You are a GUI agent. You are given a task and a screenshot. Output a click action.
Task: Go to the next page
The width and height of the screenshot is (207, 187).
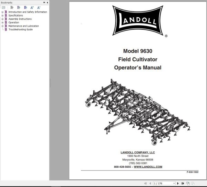[178, 183]
